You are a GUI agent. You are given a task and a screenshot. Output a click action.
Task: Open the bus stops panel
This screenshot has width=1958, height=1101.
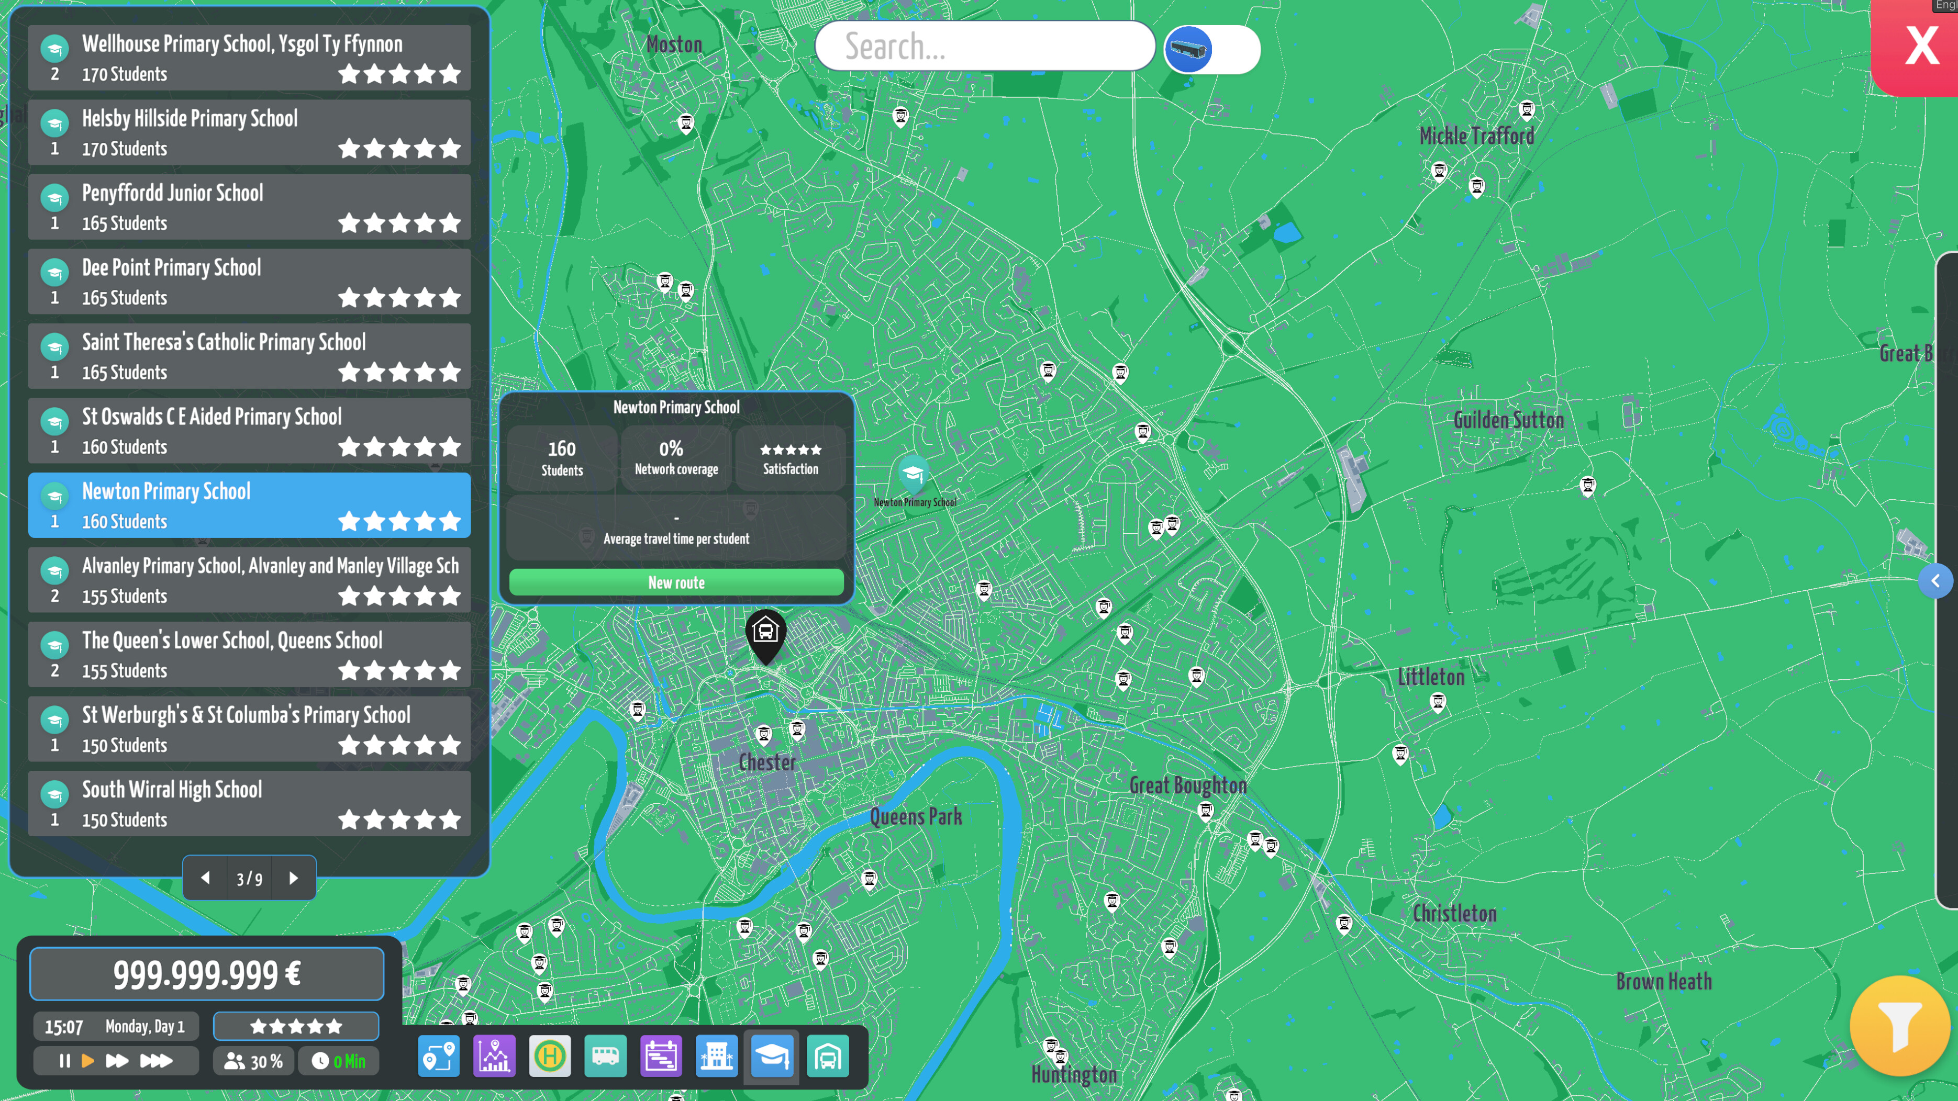(x=550, y=1055)
